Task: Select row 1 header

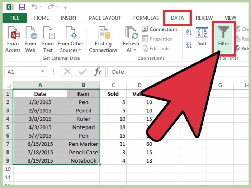Action: point(8,94)
